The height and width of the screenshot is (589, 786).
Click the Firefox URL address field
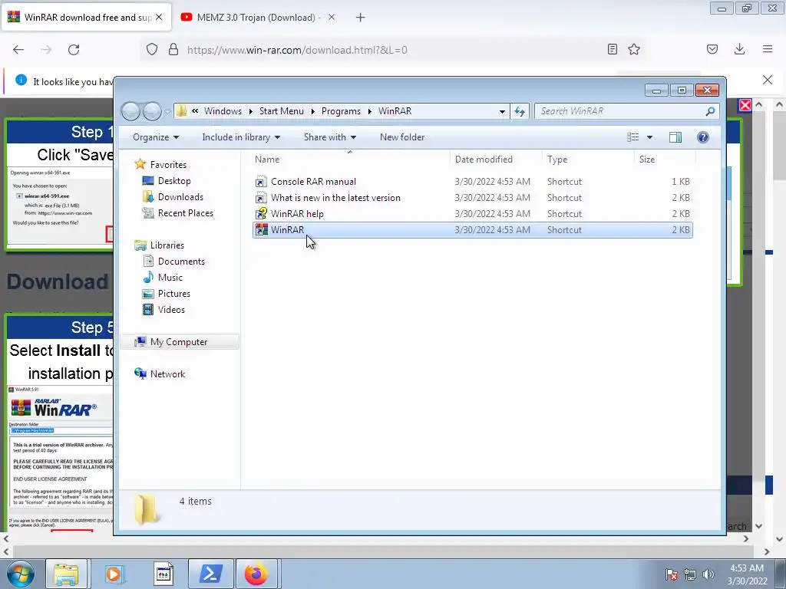pyautogui.click(x=391, y=50)
